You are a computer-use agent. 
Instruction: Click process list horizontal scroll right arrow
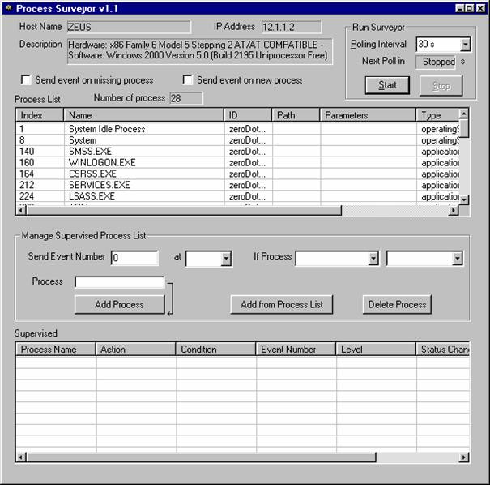click(454, 211)
